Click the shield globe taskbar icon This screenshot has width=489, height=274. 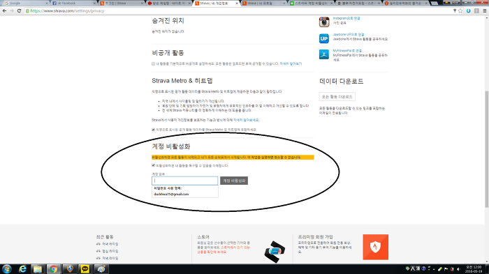coord(69,269)
